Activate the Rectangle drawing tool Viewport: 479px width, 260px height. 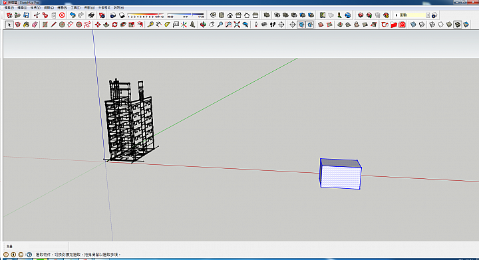click(x=45, y=25)
